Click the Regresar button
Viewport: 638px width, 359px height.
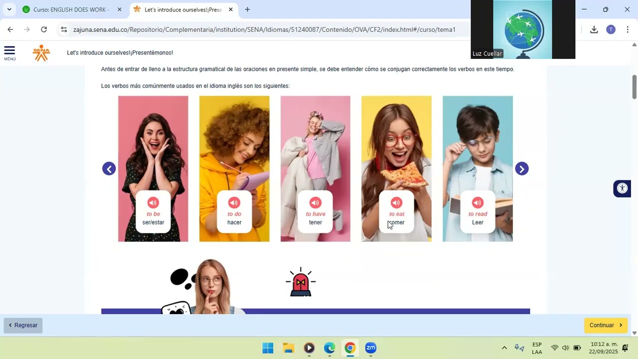coord(23,326)
